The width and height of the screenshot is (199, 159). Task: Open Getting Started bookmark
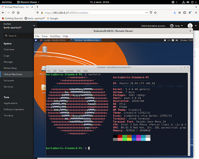(x=12, y=18)
